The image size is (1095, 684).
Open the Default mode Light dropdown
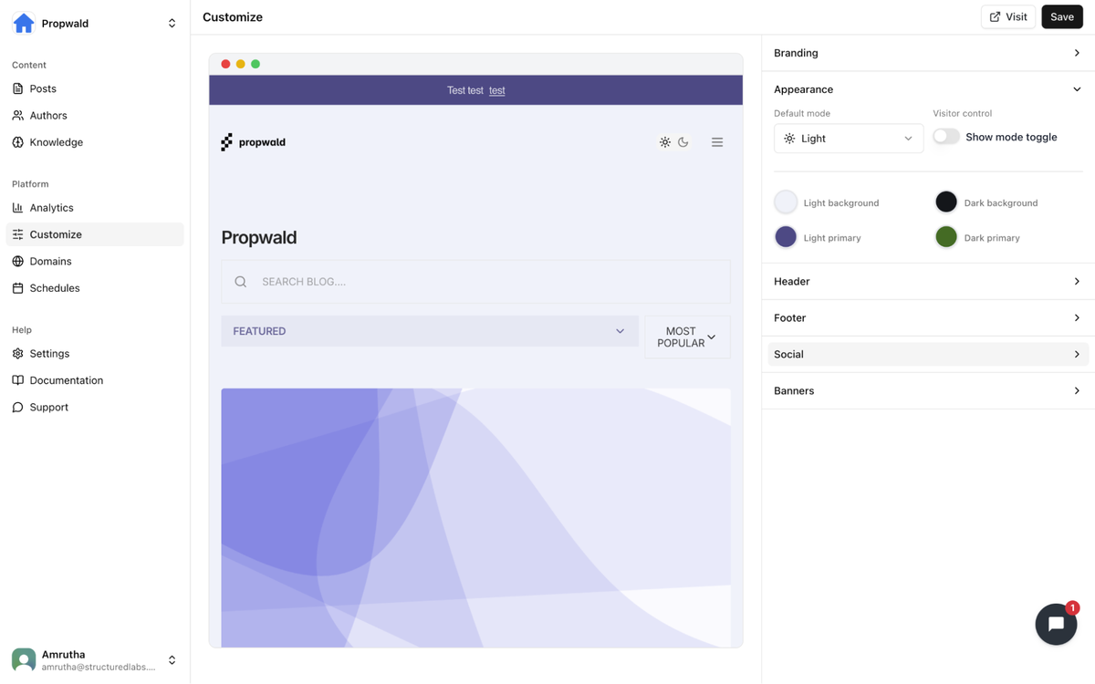click(x=849, y=139)
